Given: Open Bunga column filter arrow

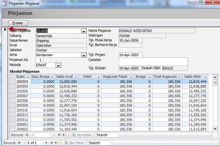Looking at the screenshot, I should [149, 77].
